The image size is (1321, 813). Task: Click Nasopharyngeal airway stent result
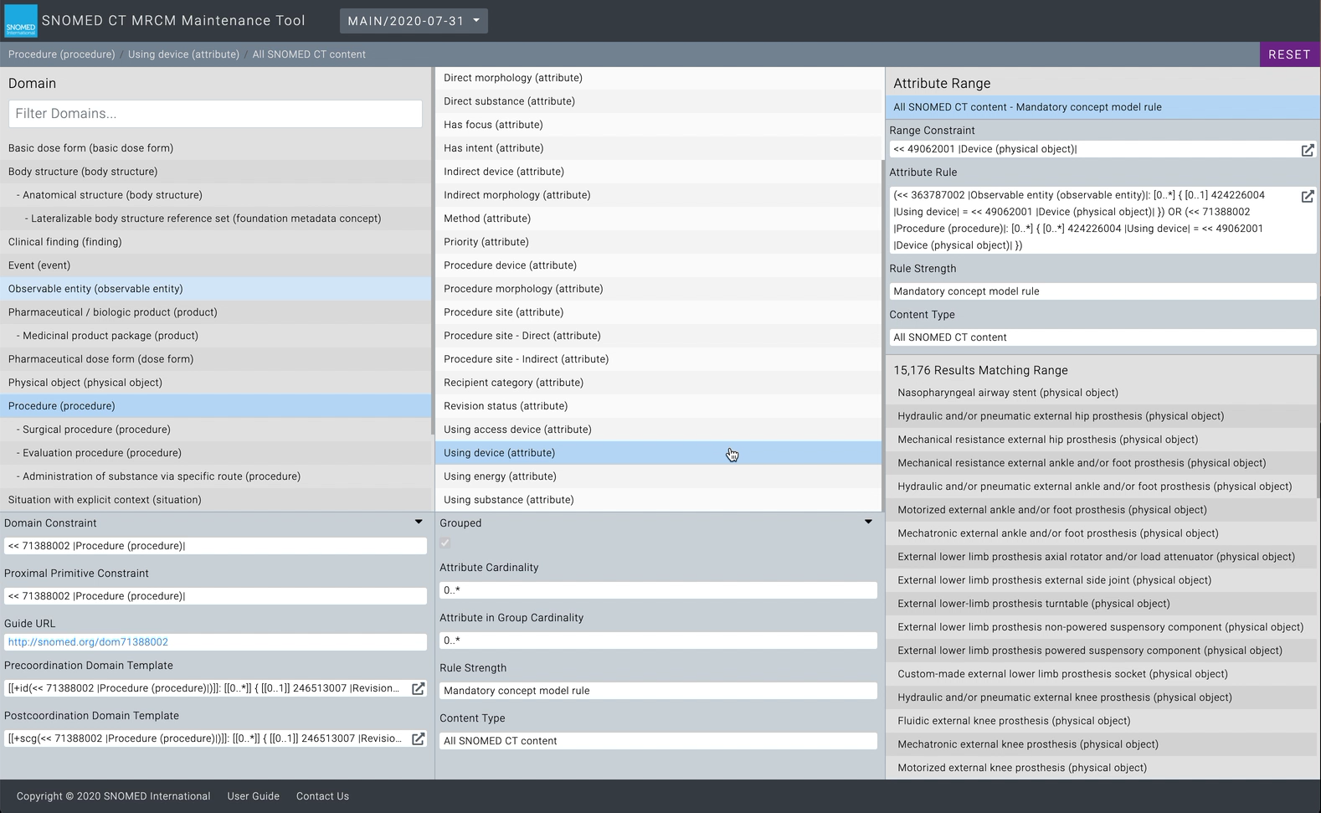click(1101, 393)
